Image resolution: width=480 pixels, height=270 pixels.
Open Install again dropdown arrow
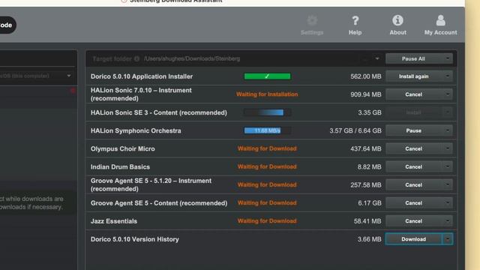(448, 76)
